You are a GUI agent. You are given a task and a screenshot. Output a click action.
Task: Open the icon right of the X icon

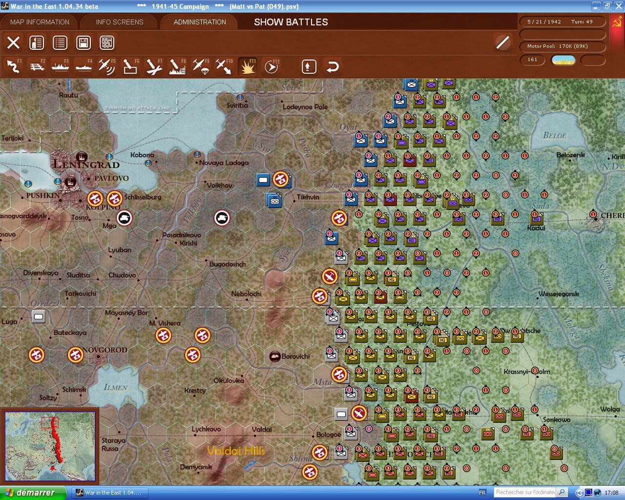(x=37, y=42)
